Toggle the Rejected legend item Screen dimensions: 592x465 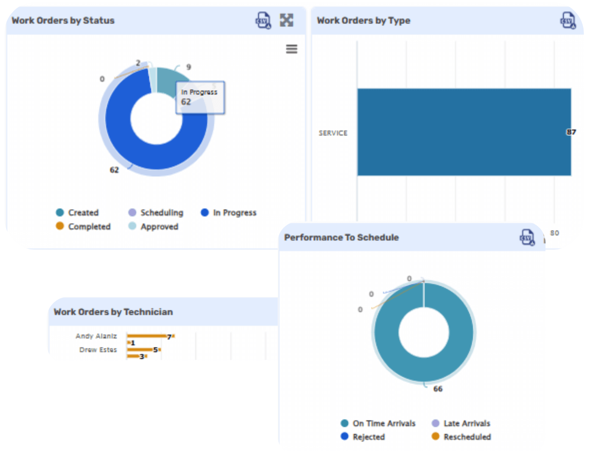tap(363, 437)
